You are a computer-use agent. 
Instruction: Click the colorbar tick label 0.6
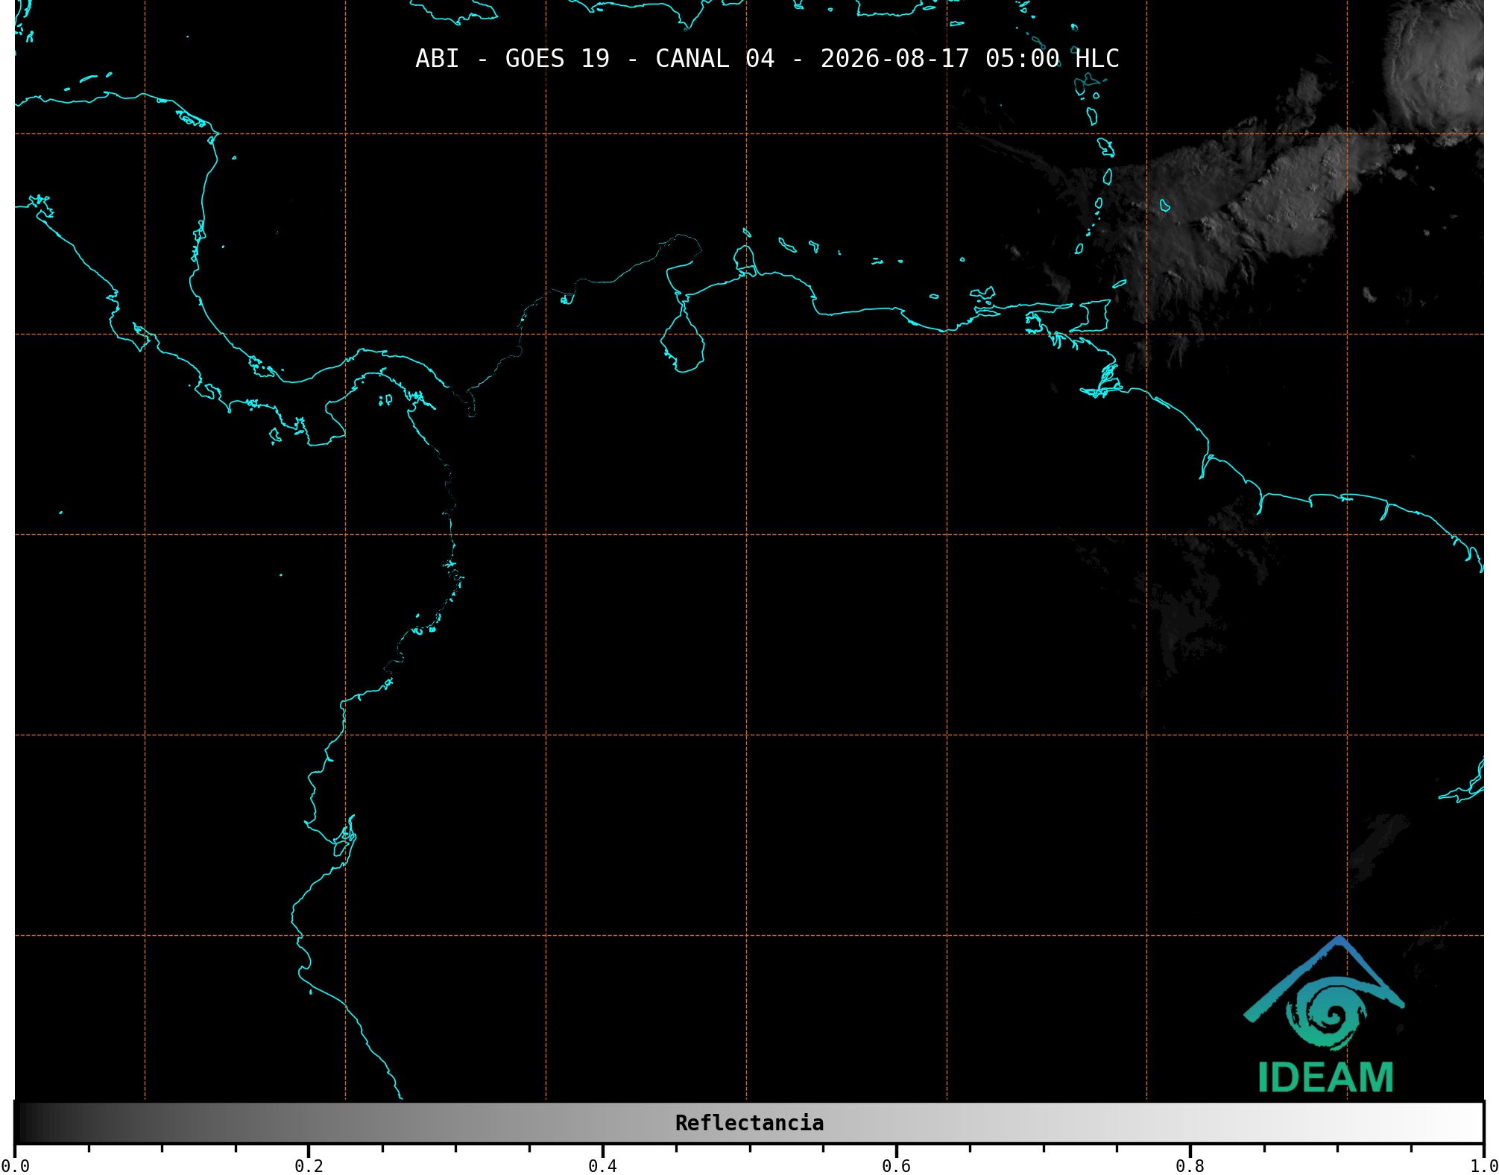click(896, 1165)
